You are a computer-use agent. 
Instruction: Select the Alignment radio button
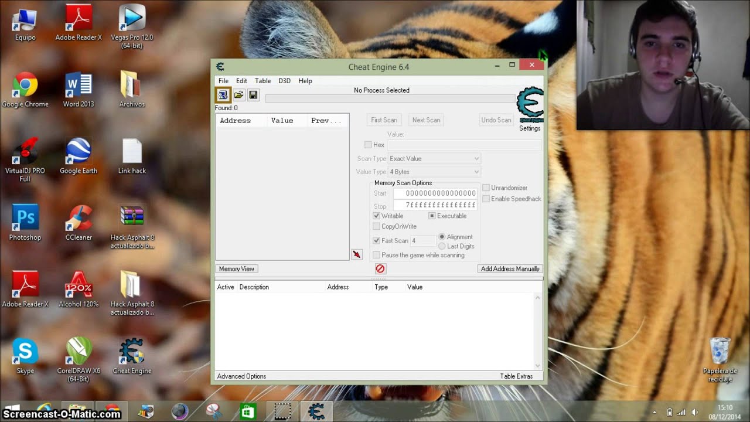442,237
